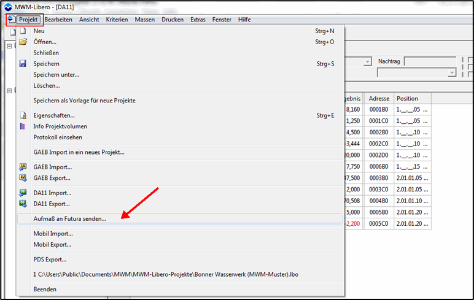474x300 pixels.
Task: Choose PDS Export from the menu
Action: tap(50, 260)
